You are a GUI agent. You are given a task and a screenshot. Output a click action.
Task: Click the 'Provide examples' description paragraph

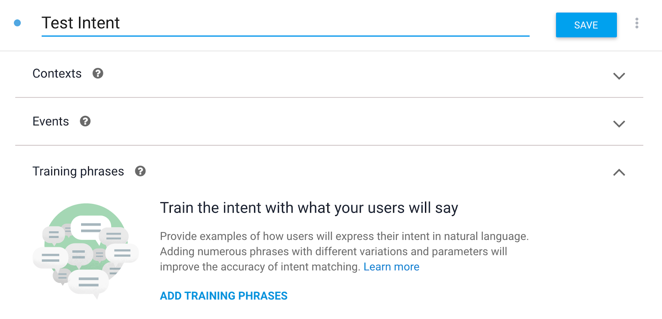(343, 251)
